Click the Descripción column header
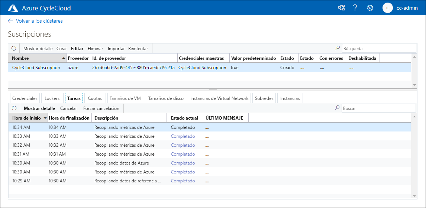 coord(129,118)
